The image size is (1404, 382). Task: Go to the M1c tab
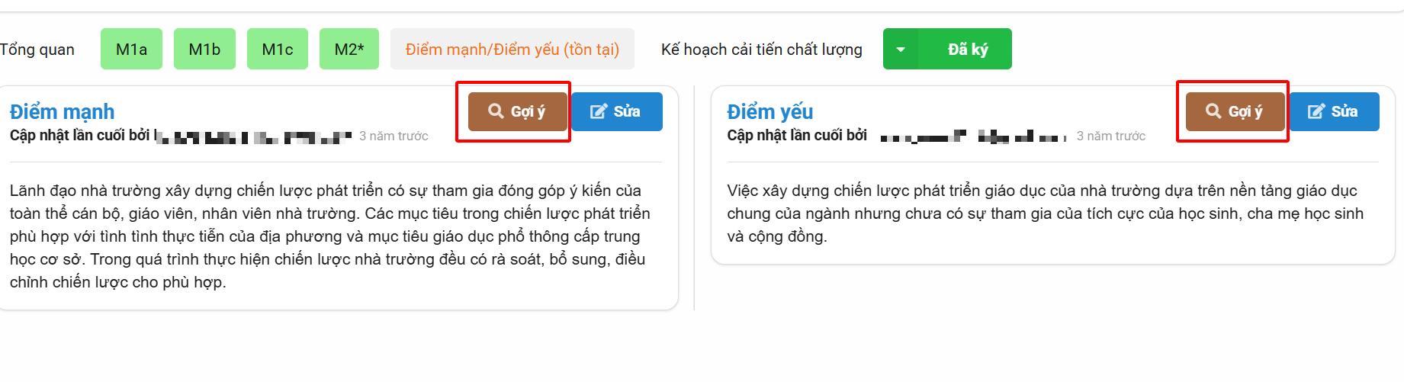(278, 50)
